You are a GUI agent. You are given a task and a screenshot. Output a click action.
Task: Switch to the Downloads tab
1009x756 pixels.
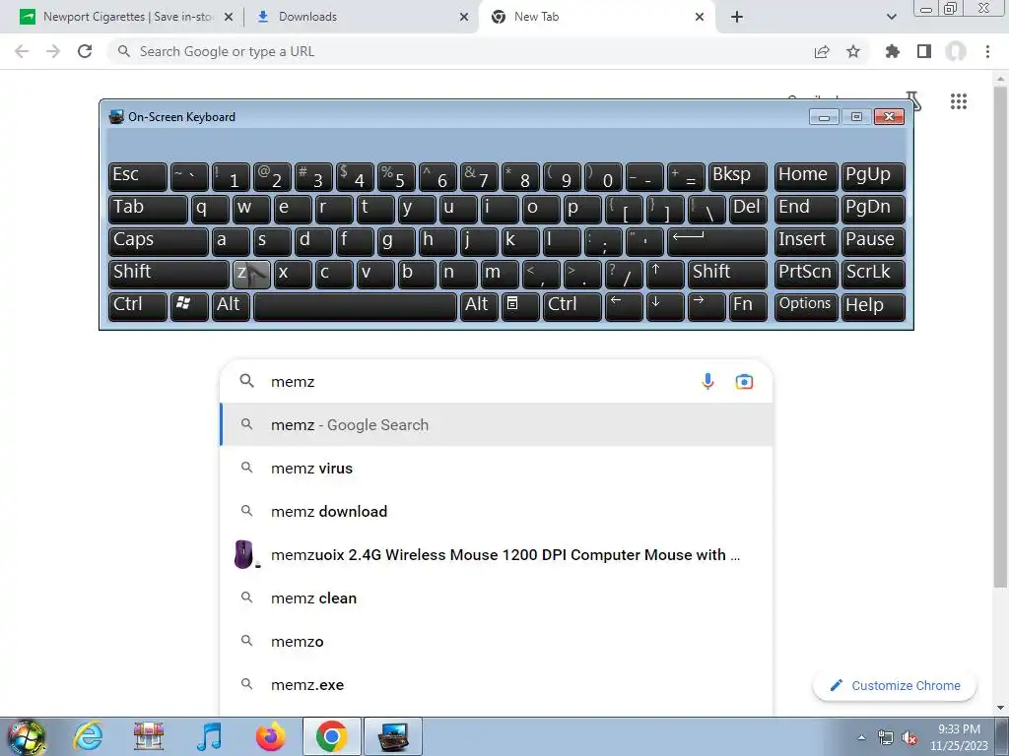363,17
